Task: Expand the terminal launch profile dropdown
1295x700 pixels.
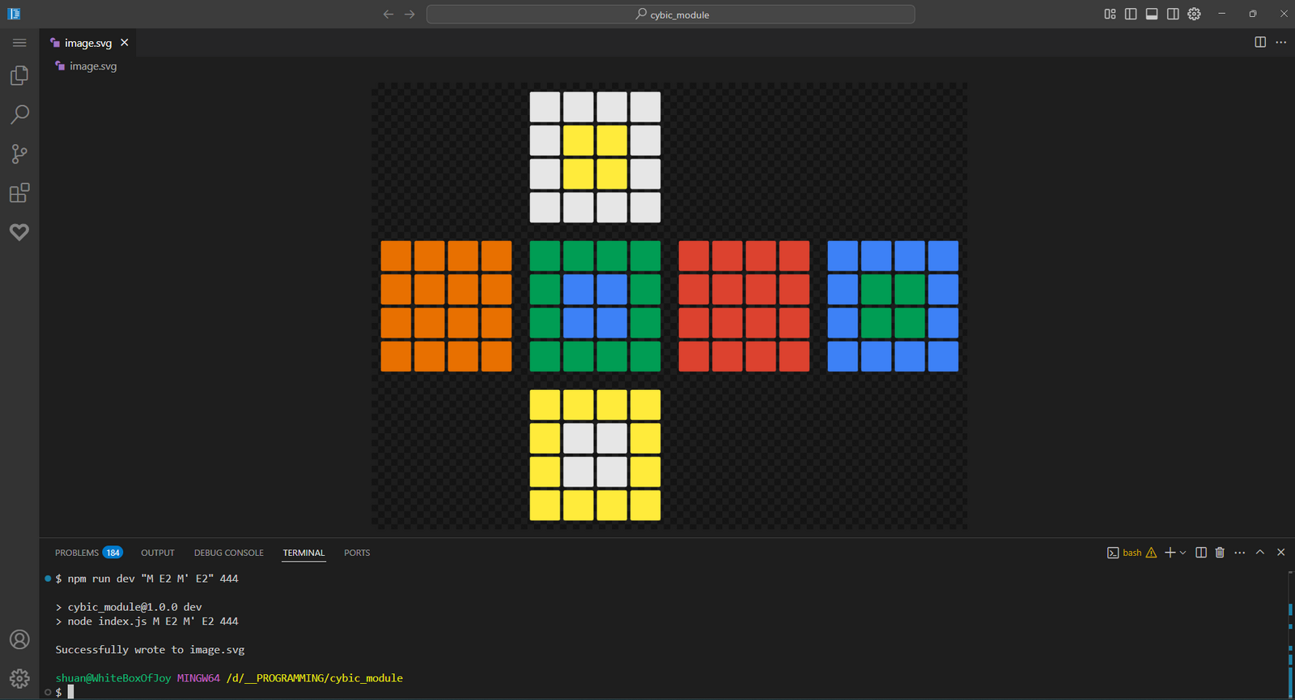Action: point(1183,553)
